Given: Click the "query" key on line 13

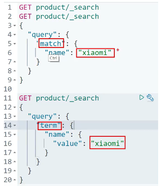Looking at the screenshot, I should (42, 117).
